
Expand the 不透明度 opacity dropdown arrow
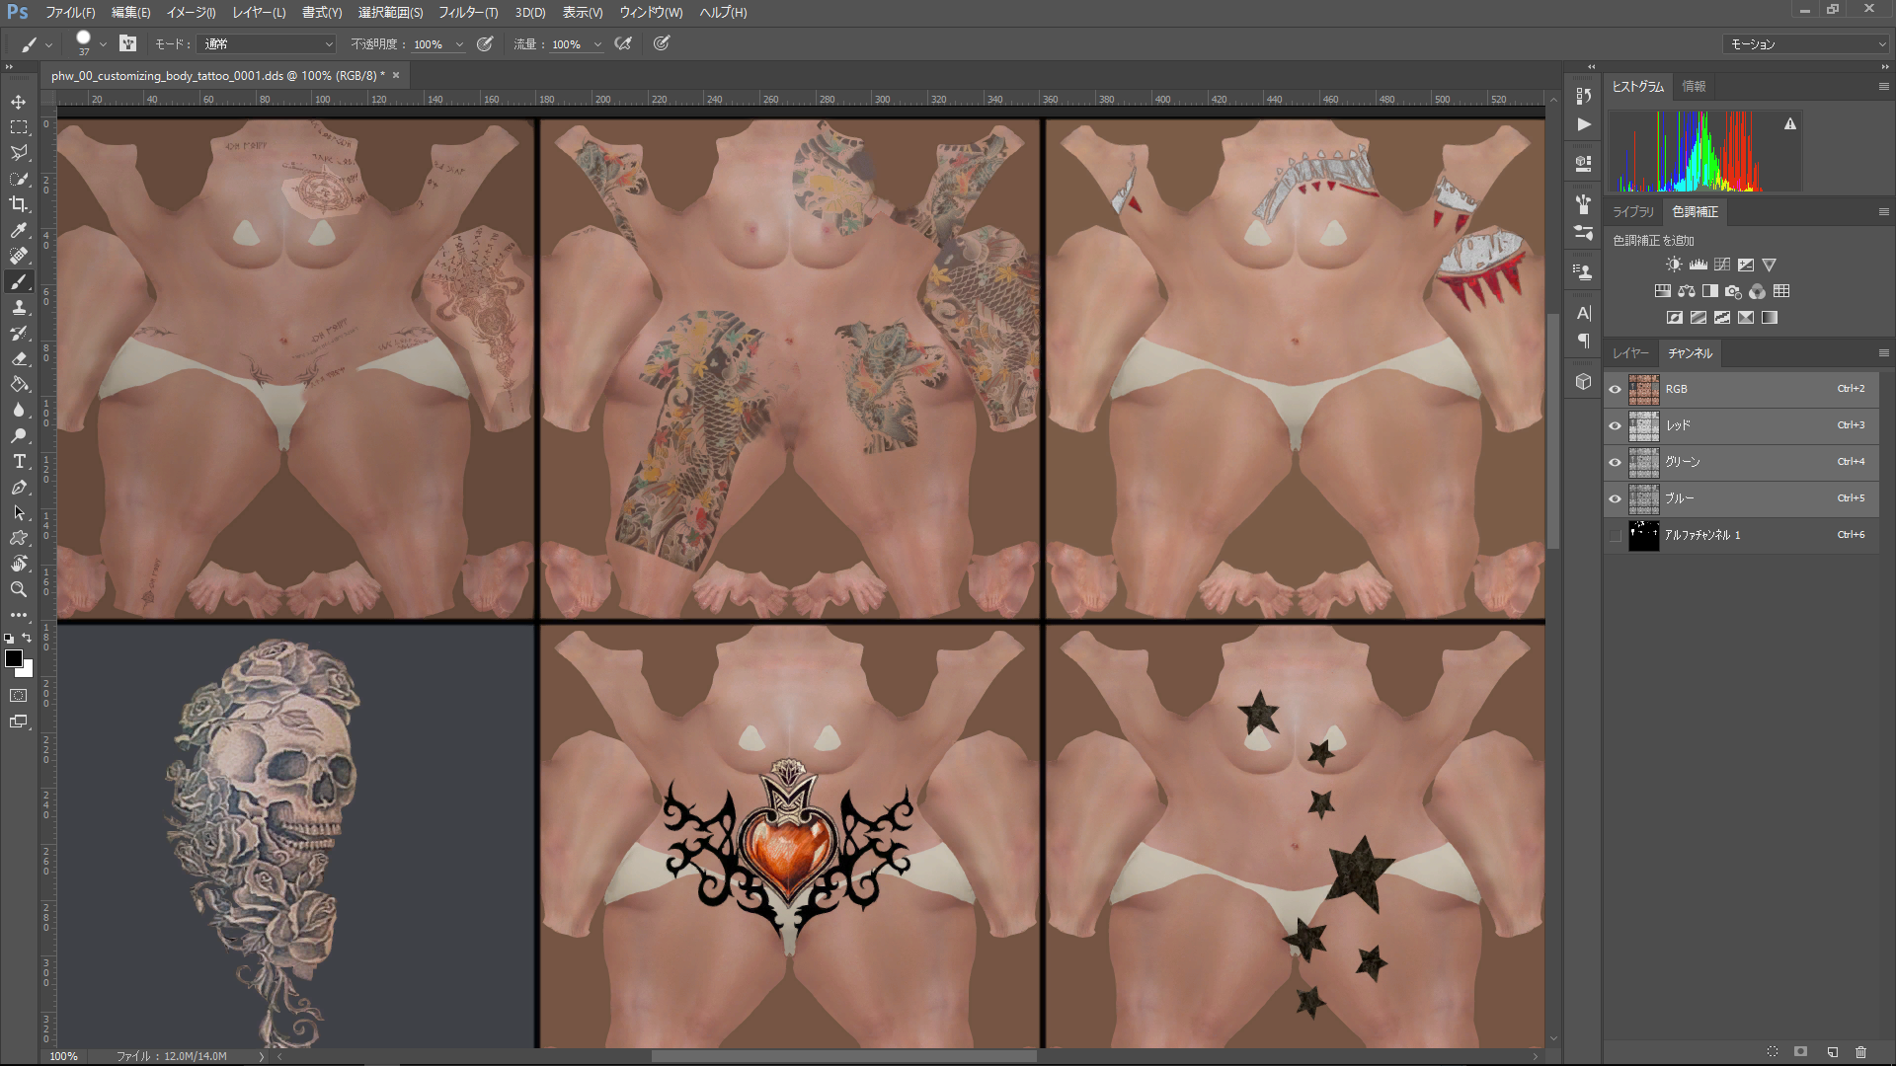[x=459, y=44]
